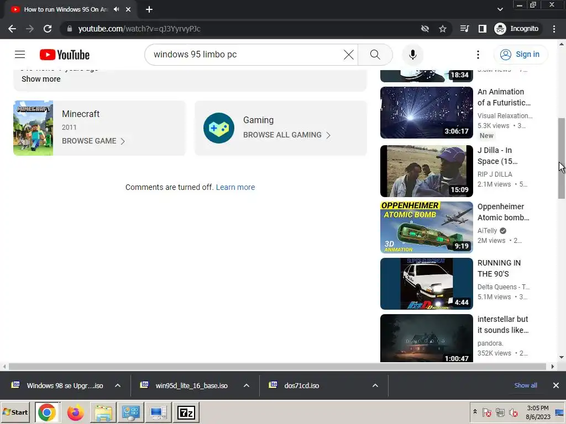Image resolution: width=566 pixels, height=424 pixels.
Task: Click the vertical page scrollbar thumb
Action: [x=562, y=158]
